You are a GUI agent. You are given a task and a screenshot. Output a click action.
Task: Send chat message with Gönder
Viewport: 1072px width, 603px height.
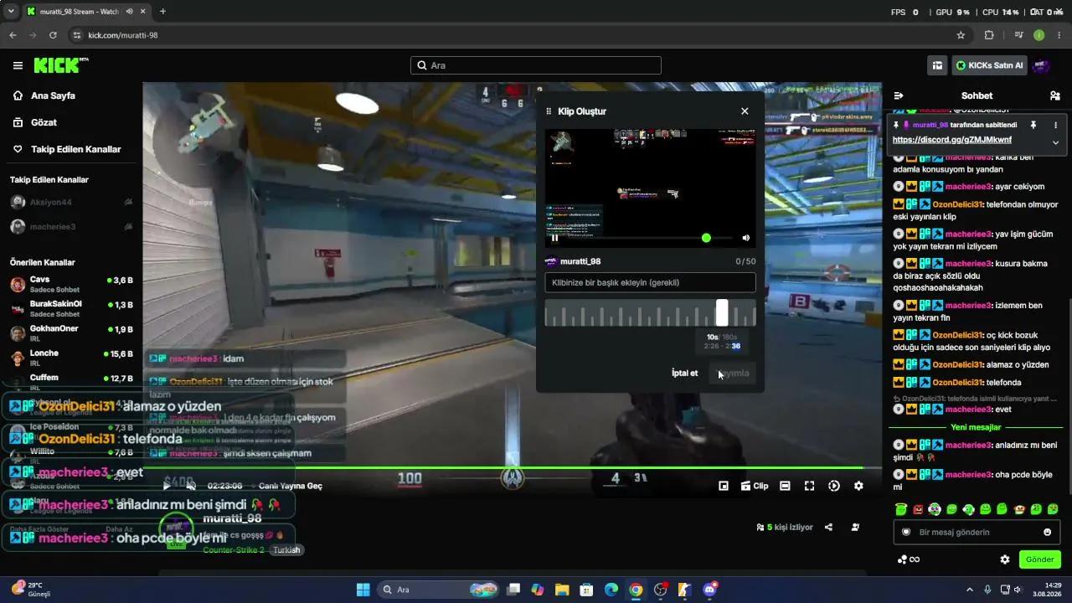1039,559
